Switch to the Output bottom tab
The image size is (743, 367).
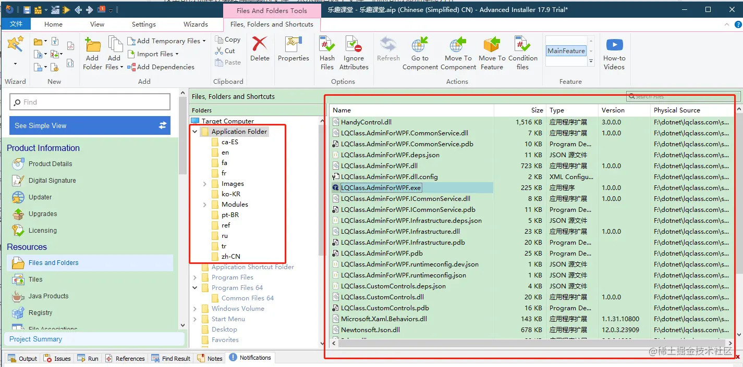22,358
